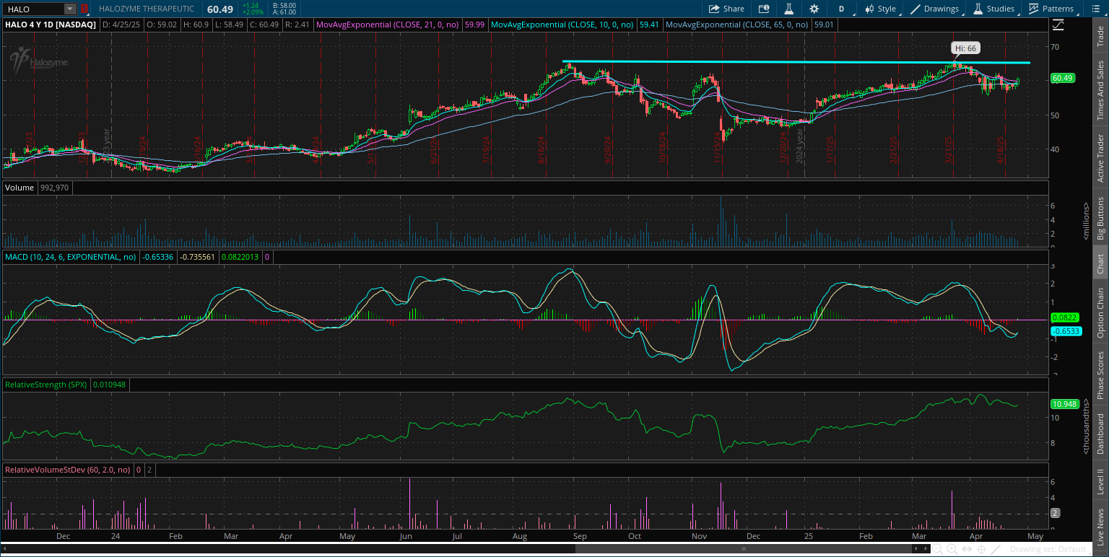Click the crosshair cursor icon

pos(980,550)
